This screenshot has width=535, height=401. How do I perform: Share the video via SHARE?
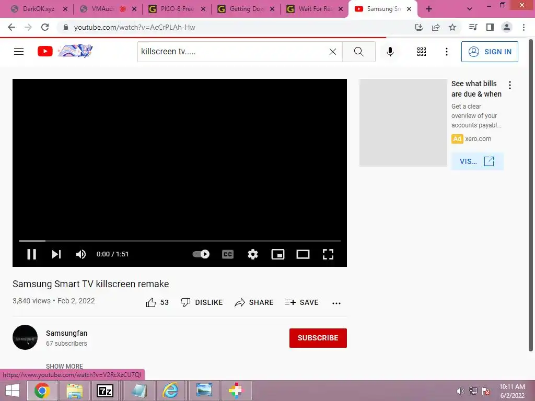pos(254,302)
